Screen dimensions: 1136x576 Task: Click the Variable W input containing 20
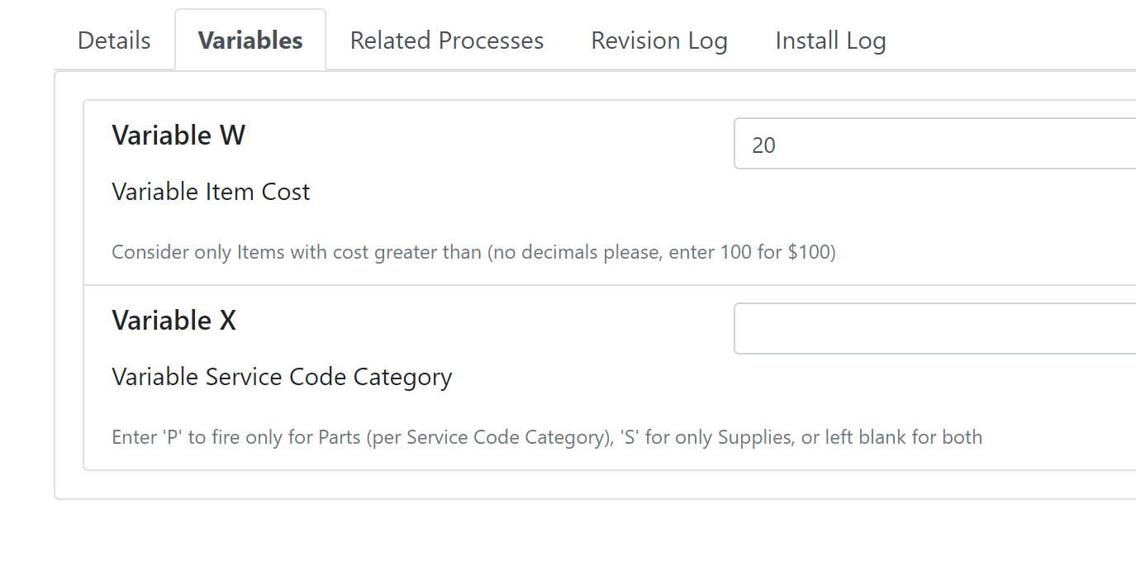[934, 144]
